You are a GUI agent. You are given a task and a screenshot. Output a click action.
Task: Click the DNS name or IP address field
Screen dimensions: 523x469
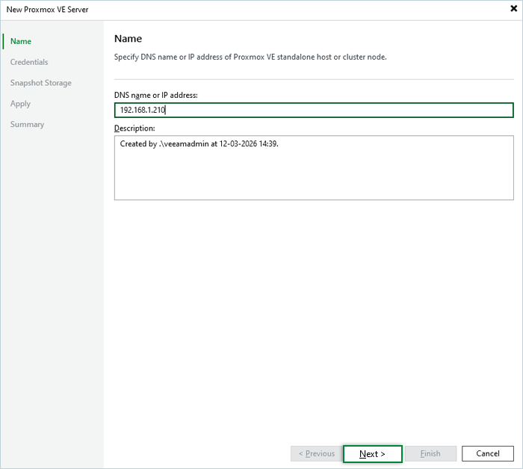point(314,111)
